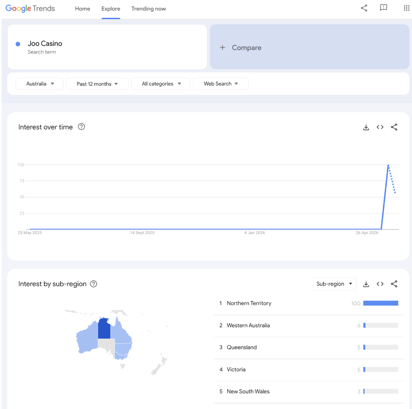This screenshot has width=412, height=409.
Task: Show help for Interest by sub-region
Action: pyautogui.click(x=94, y=284)
